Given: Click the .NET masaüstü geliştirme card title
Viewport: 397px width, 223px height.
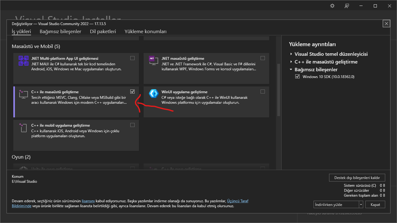Looking at the screenshot, I should pos(183,58).
